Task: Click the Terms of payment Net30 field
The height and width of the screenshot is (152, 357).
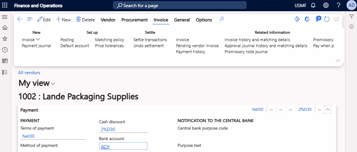Action: pyautogui.click(x=53, y=136)
